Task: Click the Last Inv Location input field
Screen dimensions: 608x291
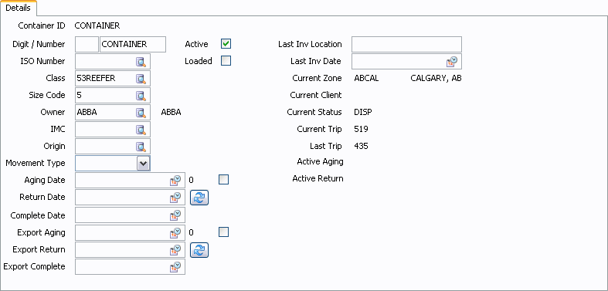Action: 407,44
